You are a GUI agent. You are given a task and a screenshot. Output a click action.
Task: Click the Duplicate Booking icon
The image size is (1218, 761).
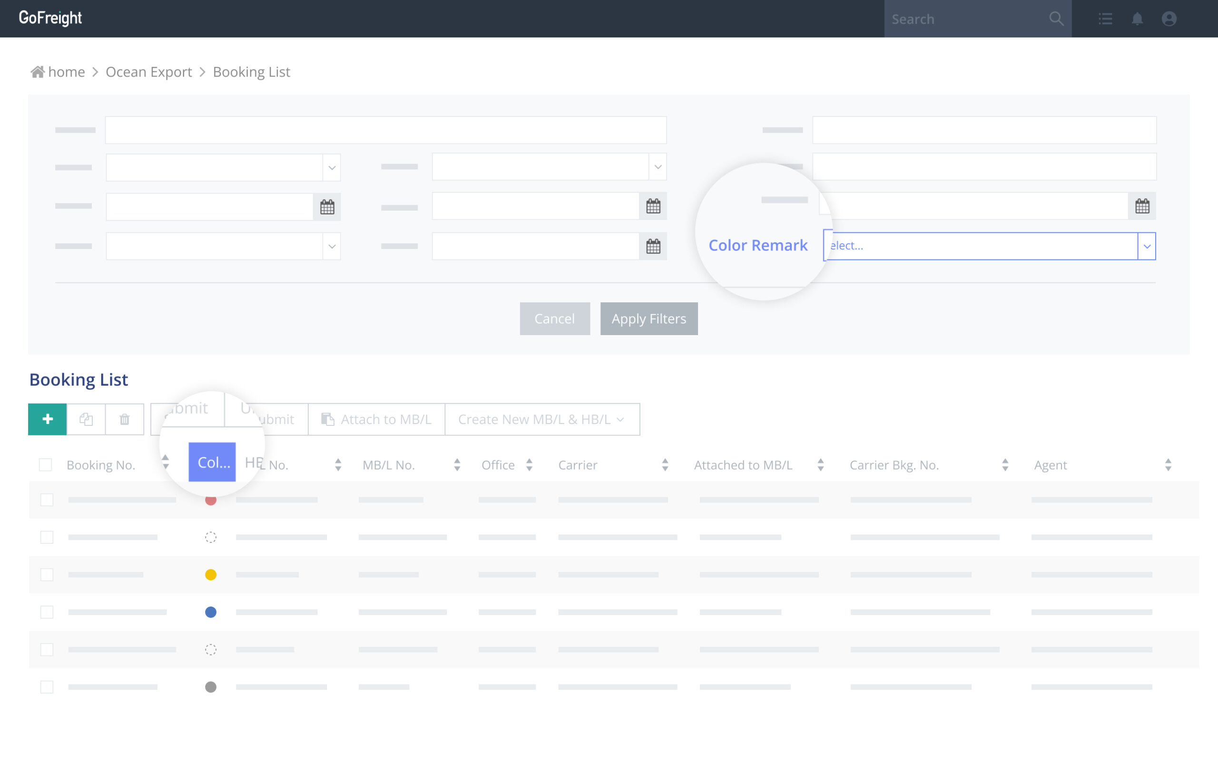(86, 419)
